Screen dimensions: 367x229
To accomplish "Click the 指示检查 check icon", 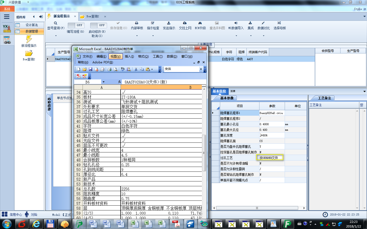I will pos(153,23).
